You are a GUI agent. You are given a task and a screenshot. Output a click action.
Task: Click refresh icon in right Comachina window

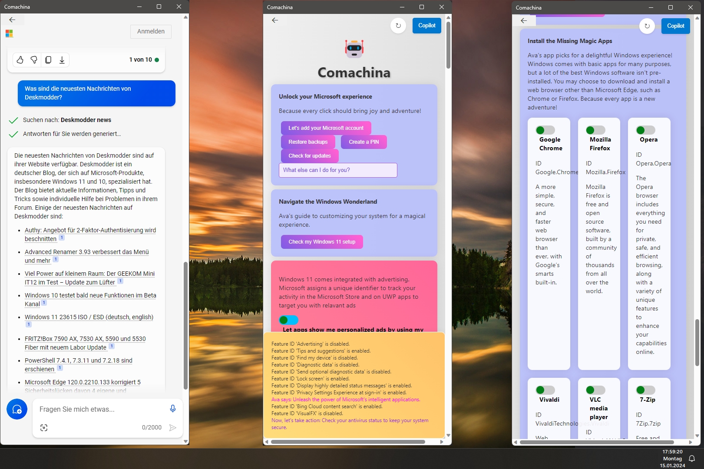[647, 26]
